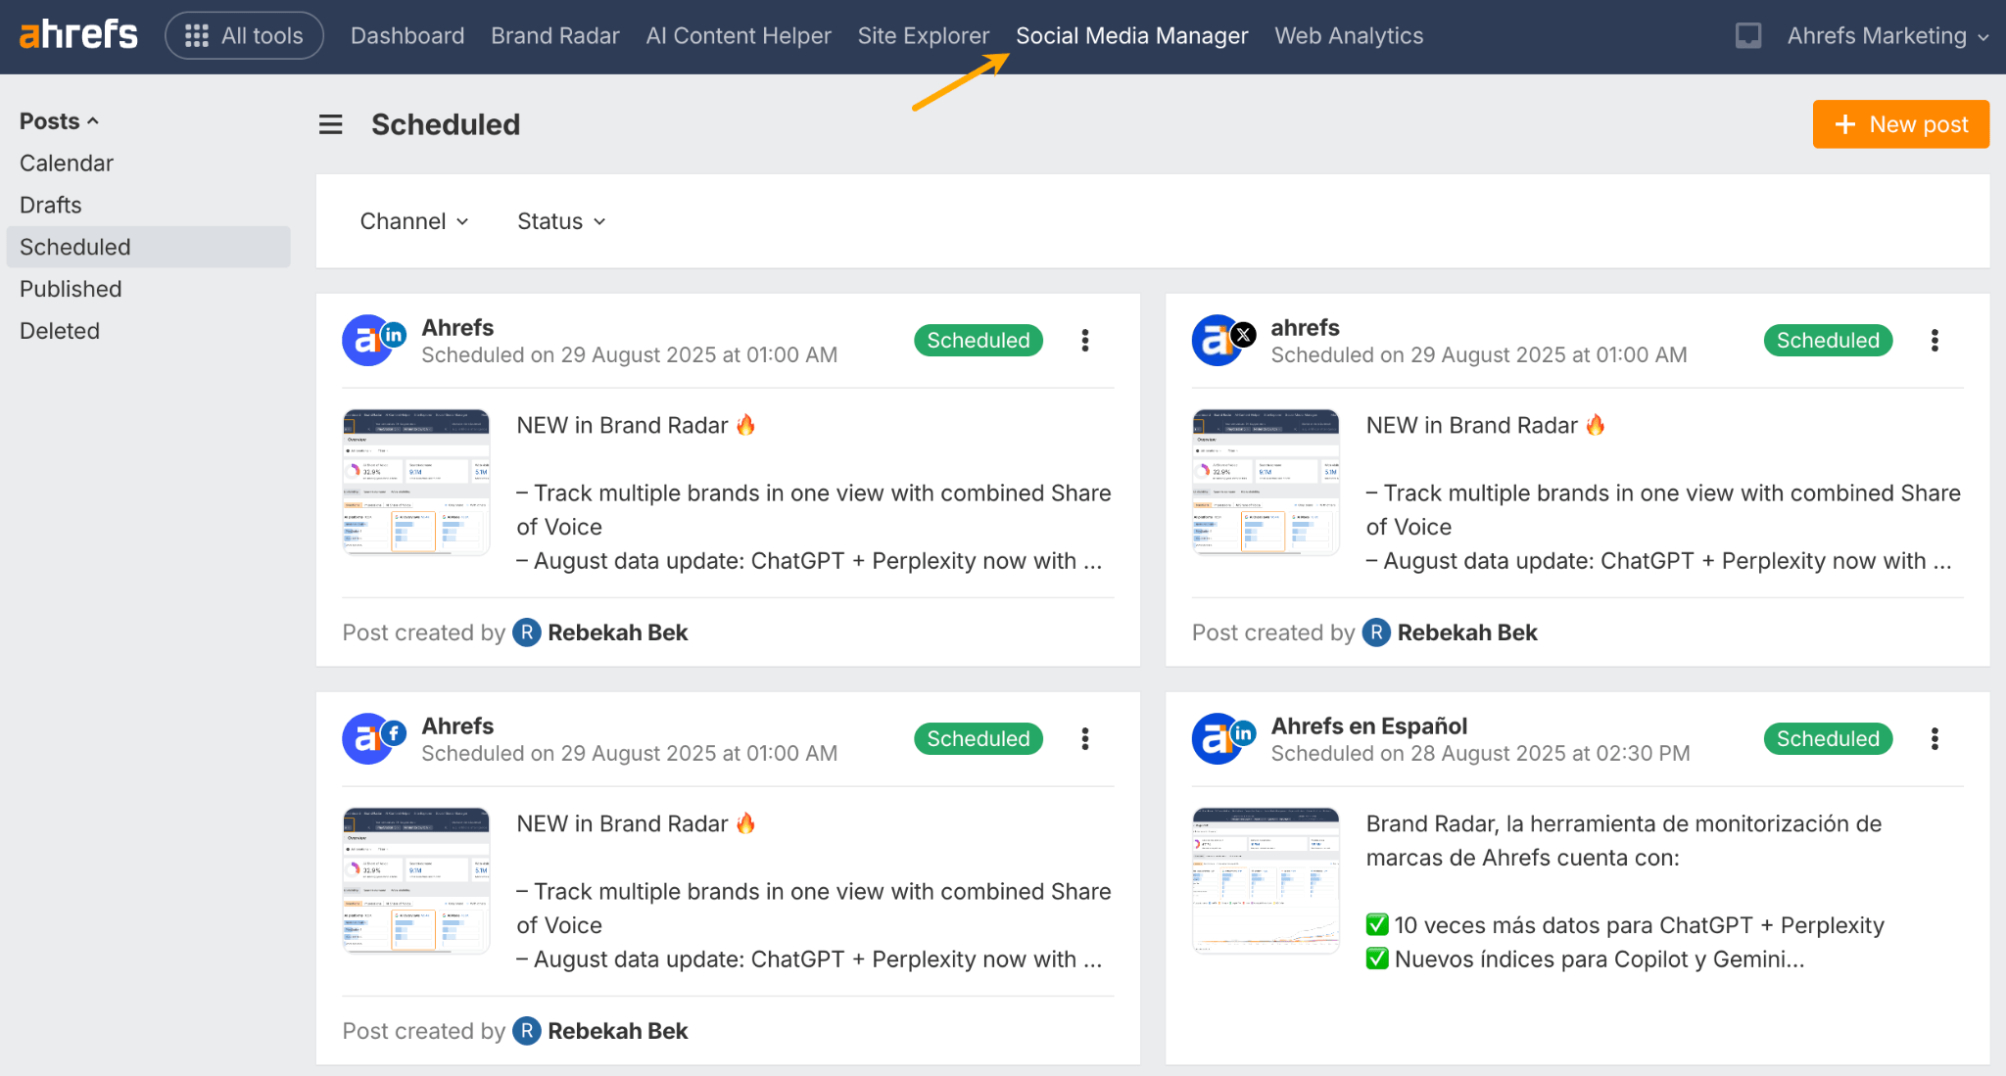Expand the Status filter dropdown
This screenshot has height=1076, width=2006.
[x=560, y=221]
